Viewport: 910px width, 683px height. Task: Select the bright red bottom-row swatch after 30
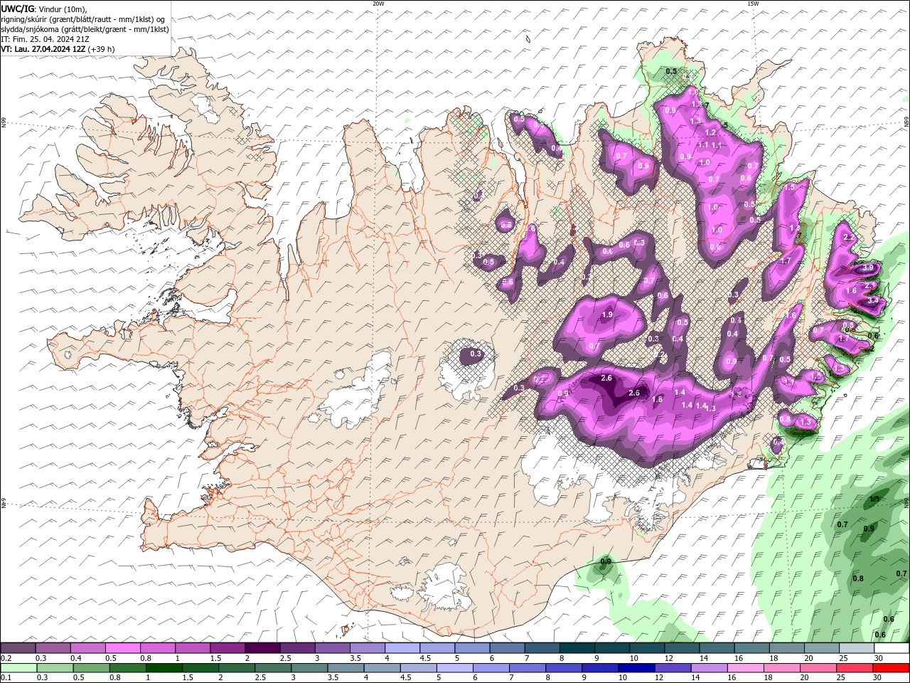coord(891,668)
